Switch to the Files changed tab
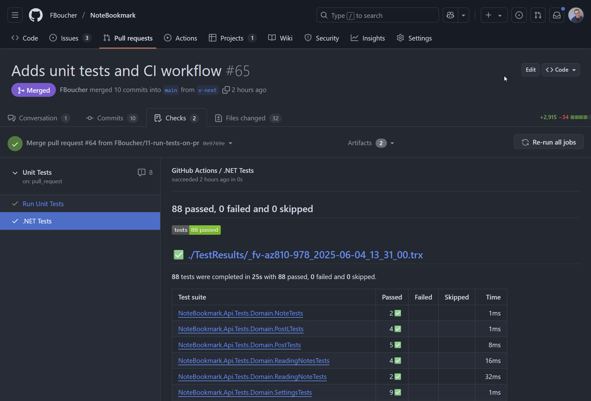Screen dimensions: 591x401 (x=248, y=118)
